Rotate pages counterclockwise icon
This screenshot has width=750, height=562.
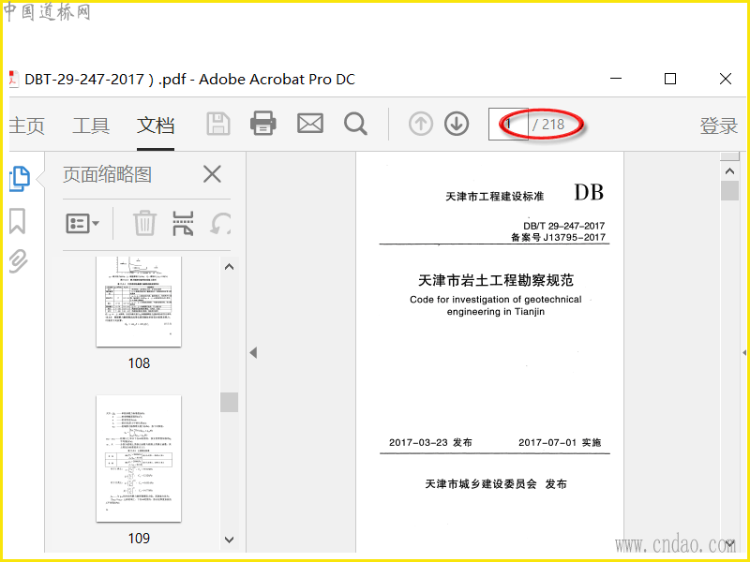[x=221, y=223]
